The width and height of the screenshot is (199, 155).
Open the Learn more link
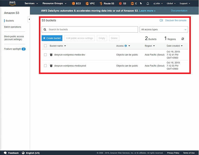pos(147,11)
